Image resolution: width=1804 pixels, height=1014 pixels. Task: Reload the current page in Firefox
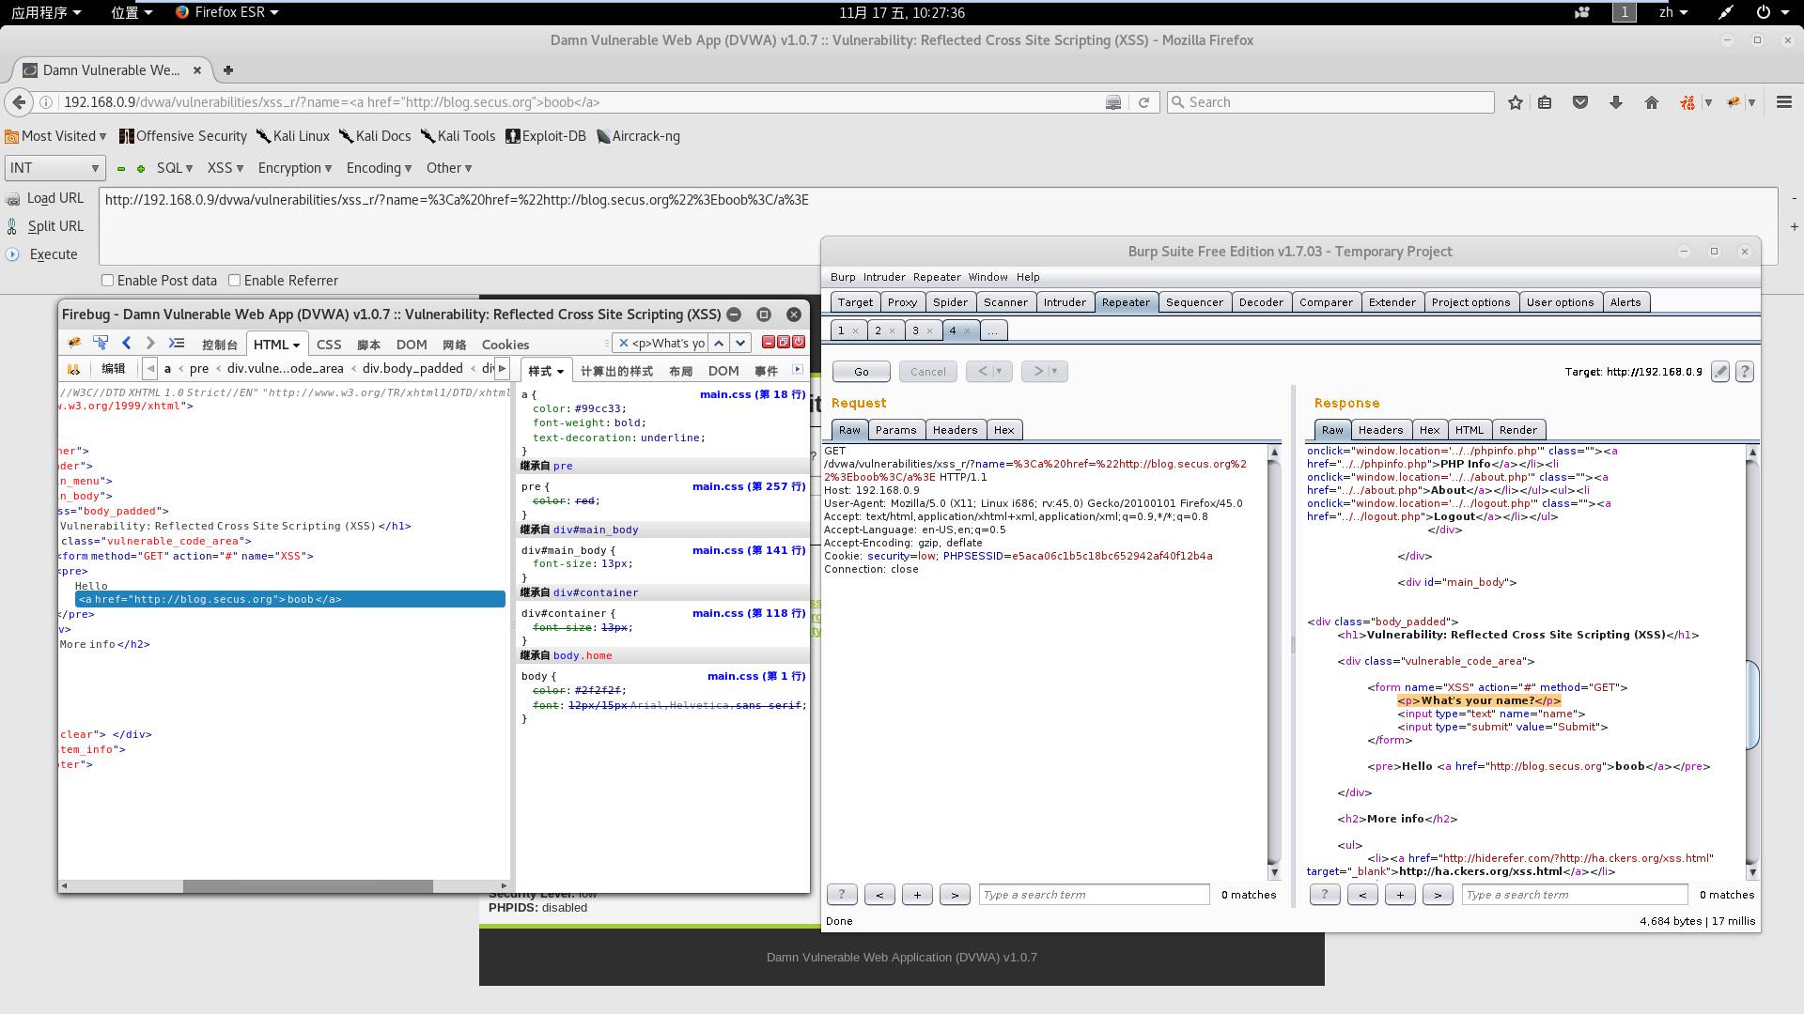(1143, 102)
